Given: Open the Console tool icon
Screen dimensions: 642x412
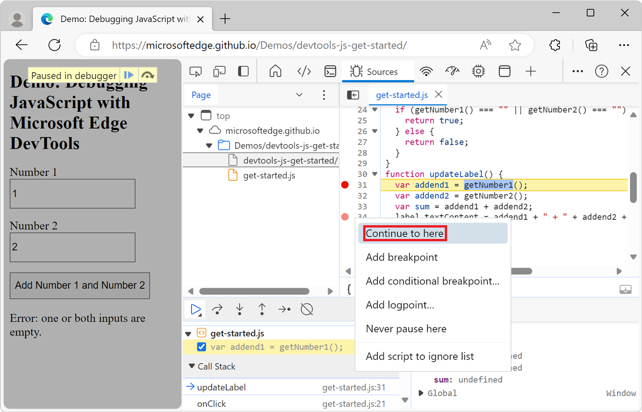Looking at the screenshot, I should click(x=330, y=71).
